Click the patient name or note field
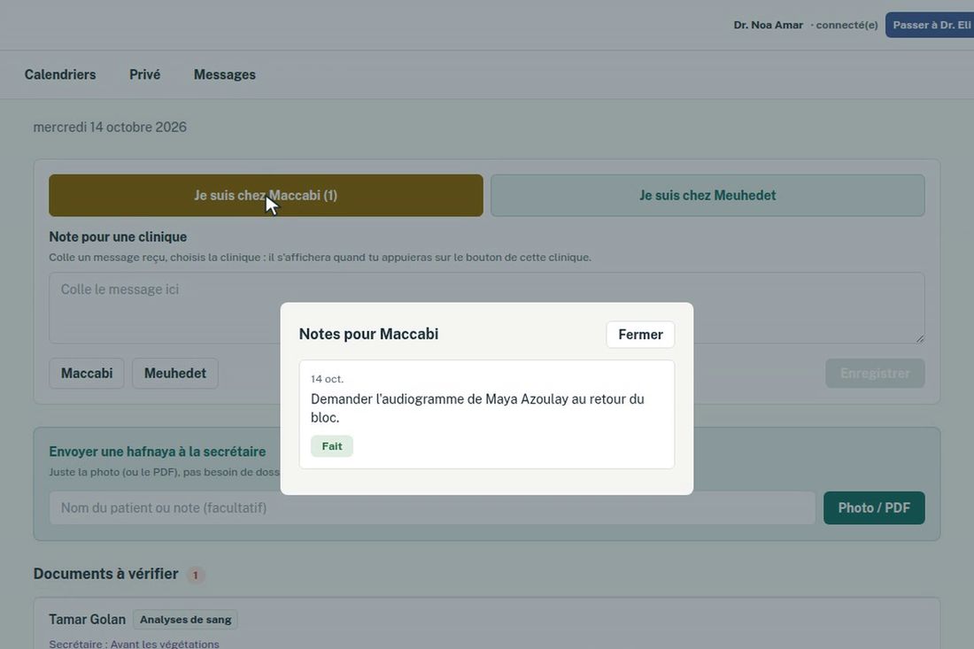 pos(432,508)
